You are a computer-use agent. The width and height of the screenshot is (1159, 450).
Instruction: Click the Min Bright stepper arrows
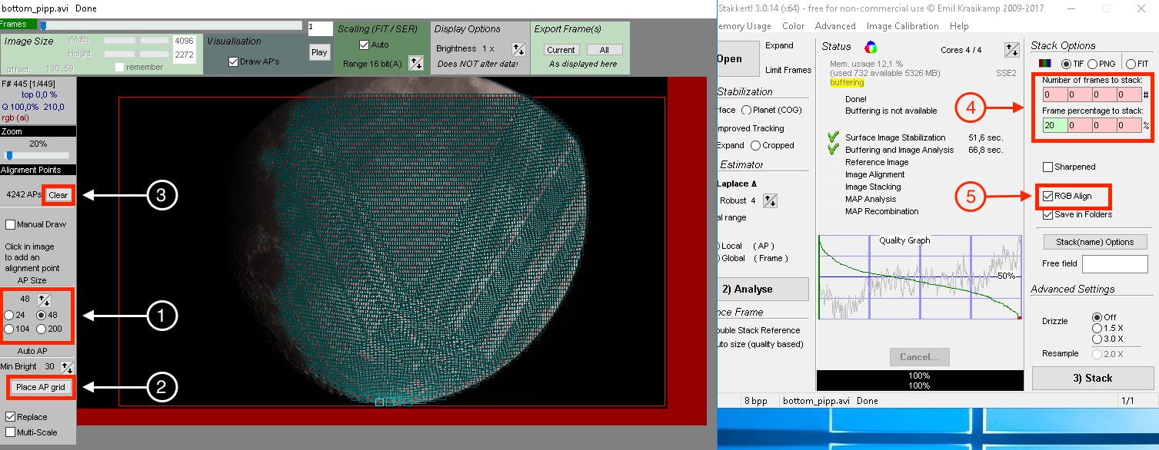click(68, 368)
